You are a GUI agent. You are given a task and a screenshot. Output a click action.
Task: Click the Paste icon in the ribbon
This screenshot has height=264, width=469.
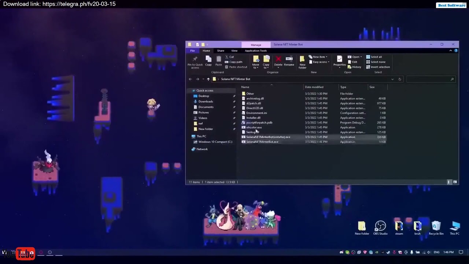coord(218,61)
